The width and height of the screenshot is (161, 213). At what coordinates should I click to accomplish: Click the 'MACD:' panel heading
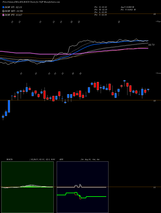[x=10, y=159]
